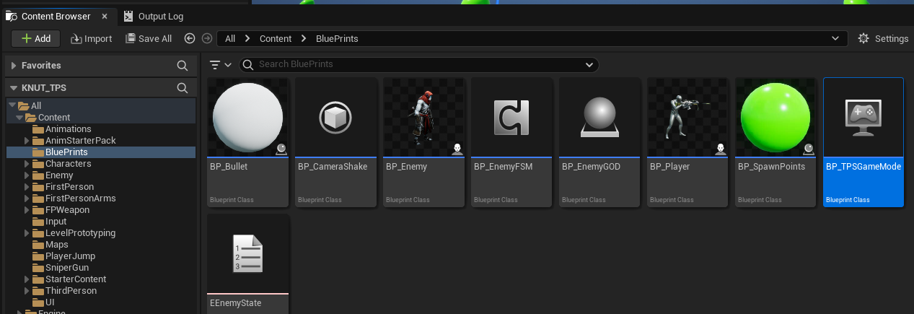Select the BP_EnemyFSM component icon
Viewport: 914px width, 314px height.
pos(512,117)
